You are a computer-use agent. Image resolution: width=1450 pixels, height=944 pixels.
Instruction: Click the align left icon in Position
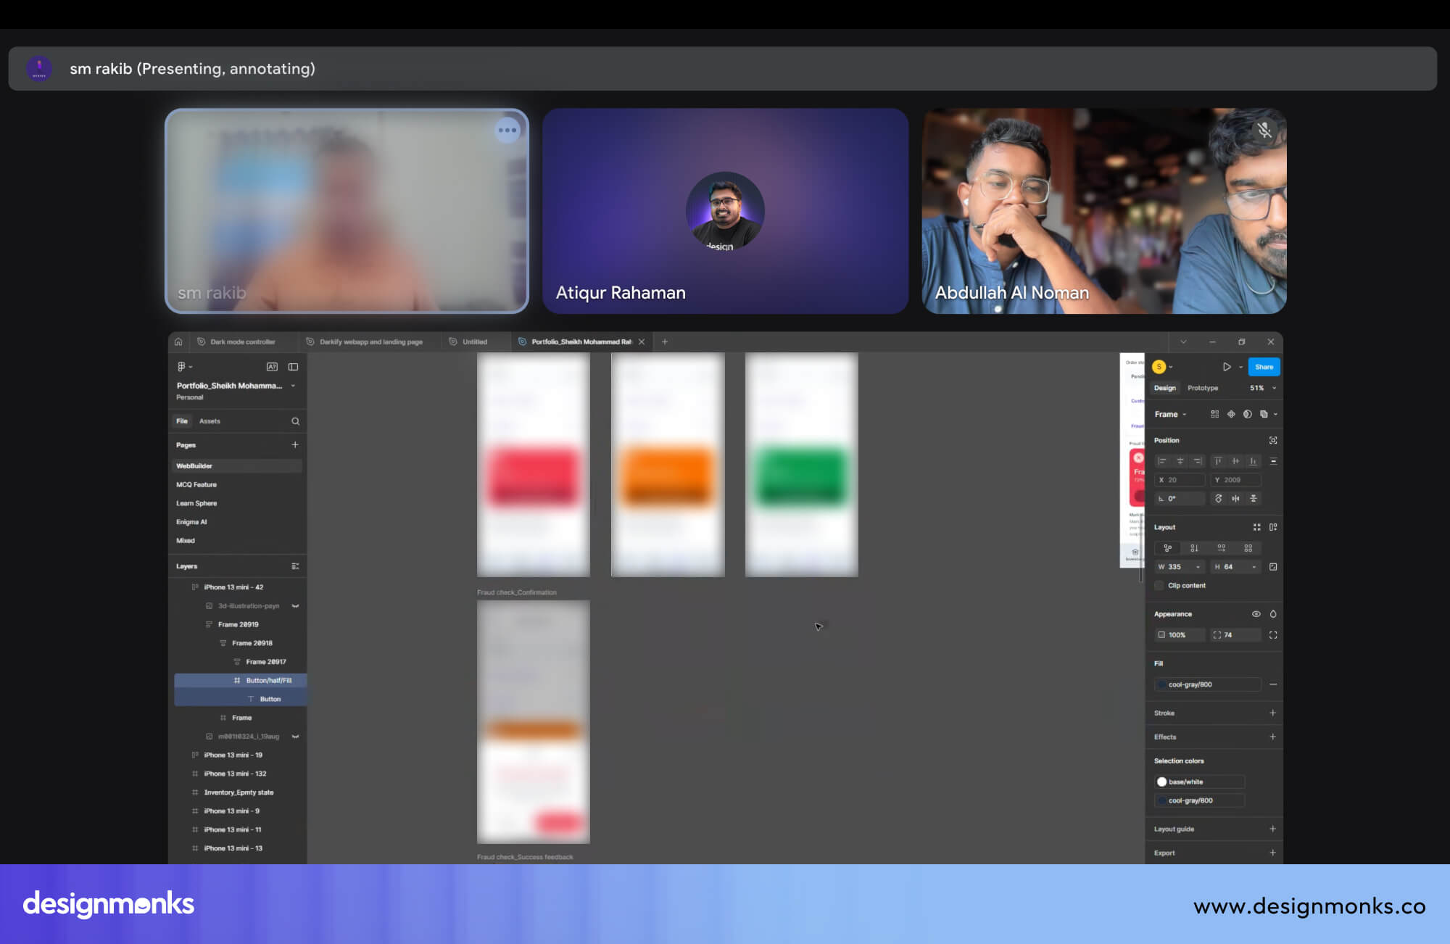[1162, 461]
